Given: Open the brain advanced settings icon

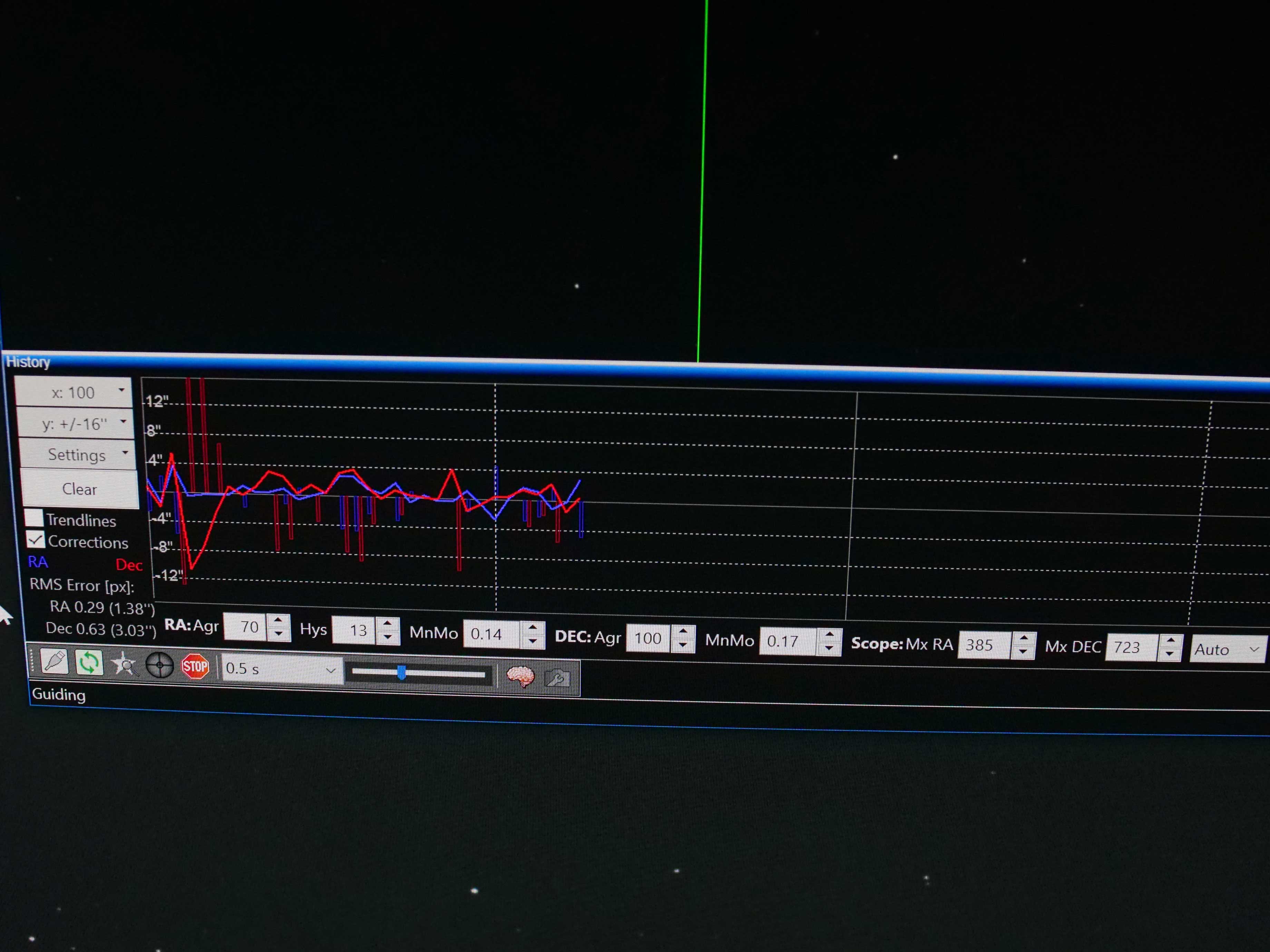Looking at the screenshot, I should [x=521, y=677].
